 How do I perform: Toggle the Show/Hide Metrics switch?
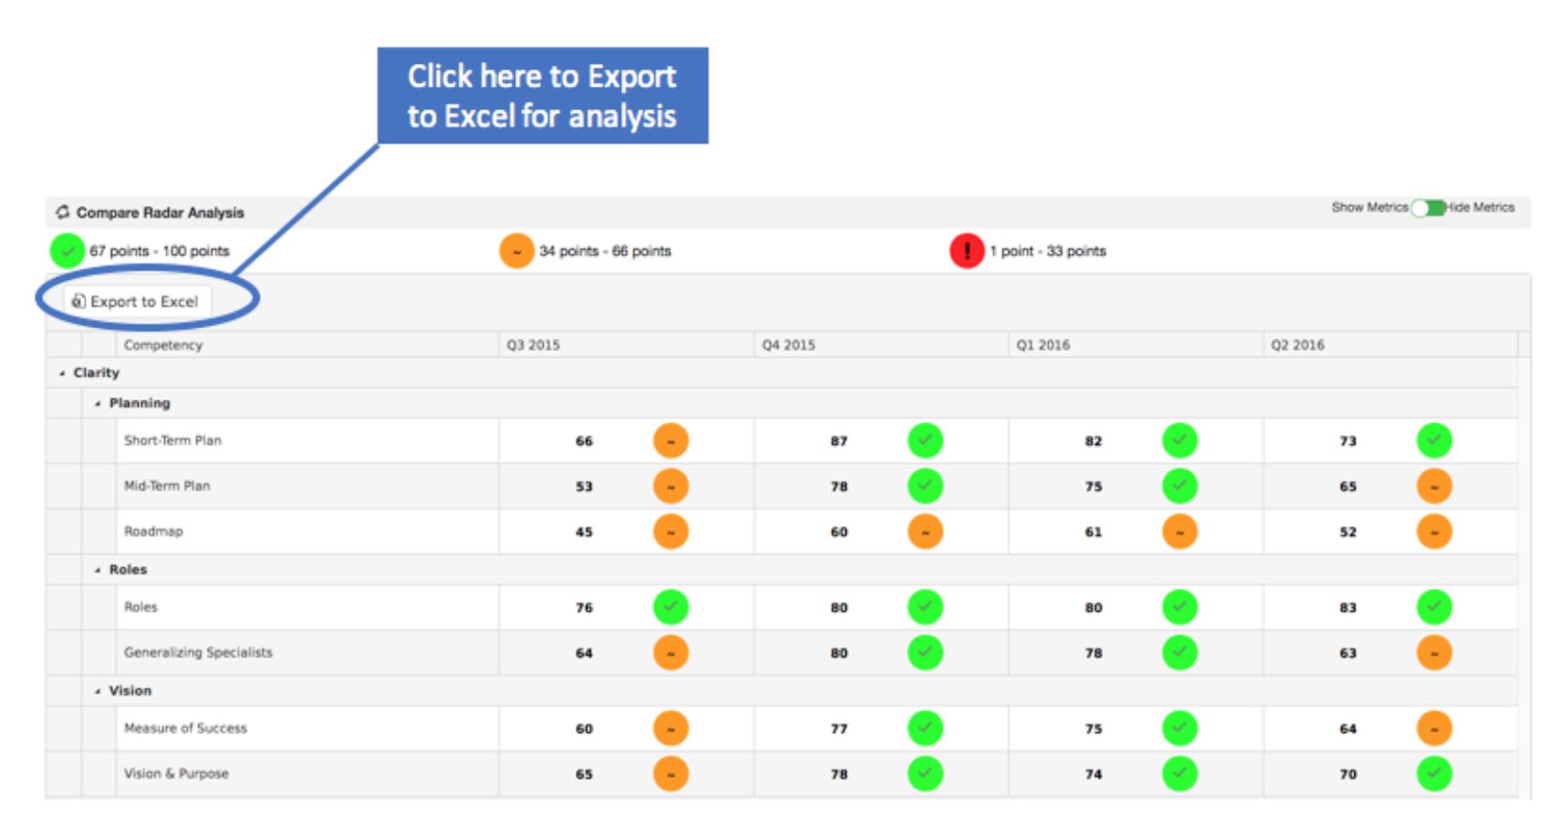(1427, 208)
